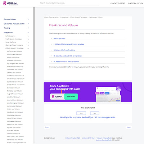Open the Before you start link
Image resolution: width=144 pixels, height=144 pixels.
pyautogui.click(x=59, y=39)
